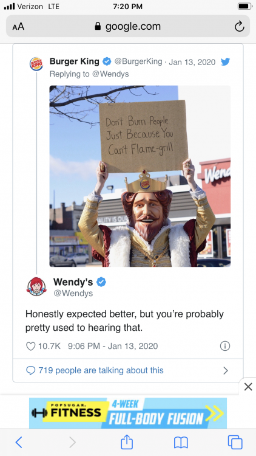Like the tweet with the heart icon
256x456 pixels.
pos(30,346)
